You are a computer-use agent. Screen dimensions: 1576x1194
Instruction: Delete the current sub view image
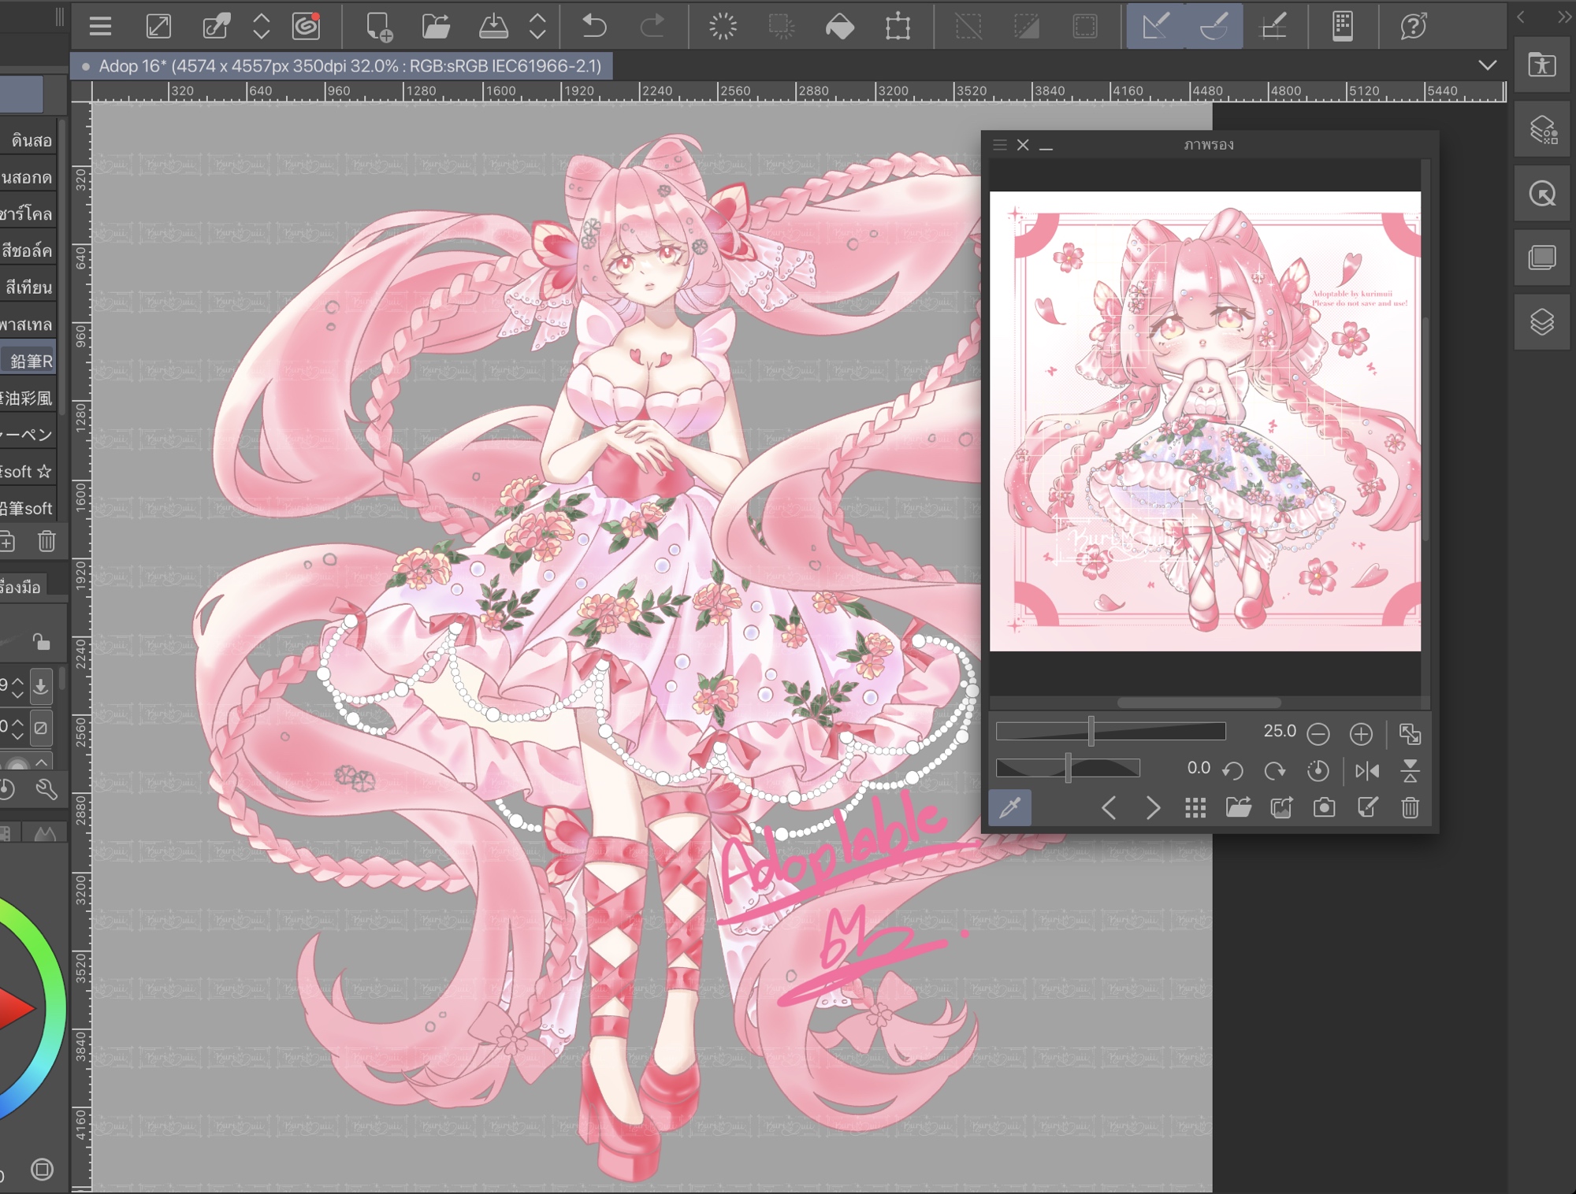click(x=1410, y=807)
